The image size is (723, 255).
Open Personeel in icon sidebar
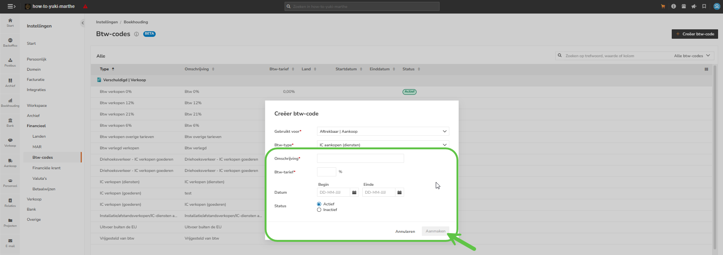(x=10, y=183)
